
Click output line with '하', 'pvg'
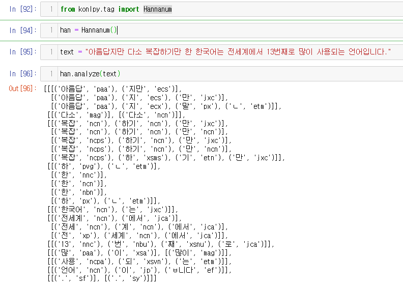pyautogui.click(x=104, y=166)
